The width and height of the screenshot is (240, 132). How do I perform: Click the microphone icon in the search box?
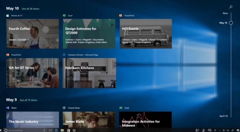[44, 130]
